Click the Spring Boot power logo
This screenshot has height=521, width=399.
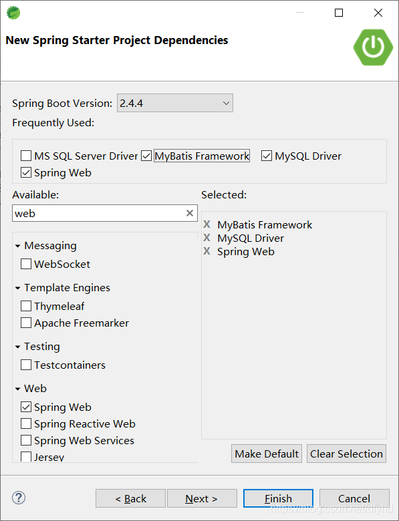373,47
